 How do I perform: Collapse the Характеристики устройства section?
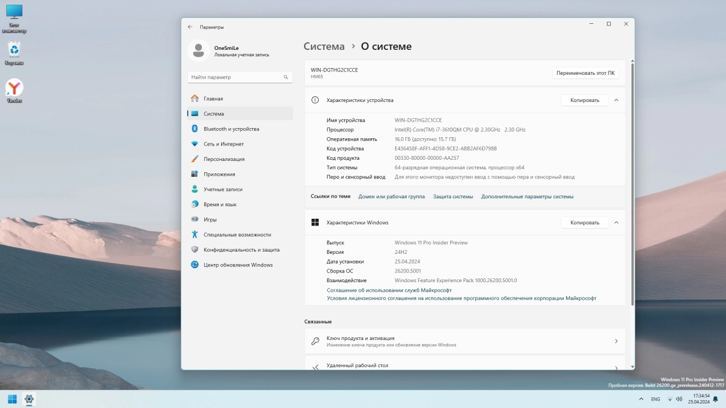pyautogui.click(x=616, y=100)
